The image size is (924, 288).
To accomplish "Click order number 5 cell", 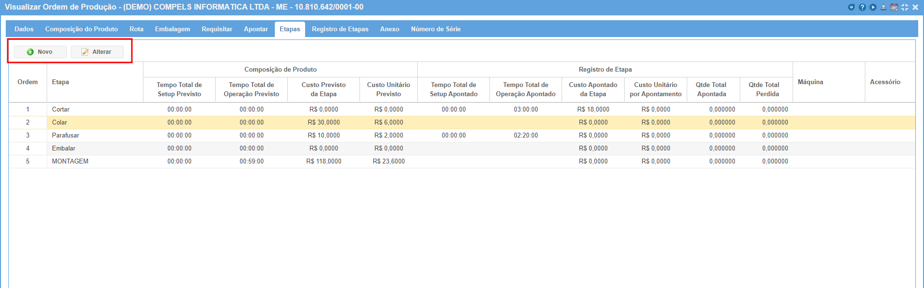I will point(27,162).
